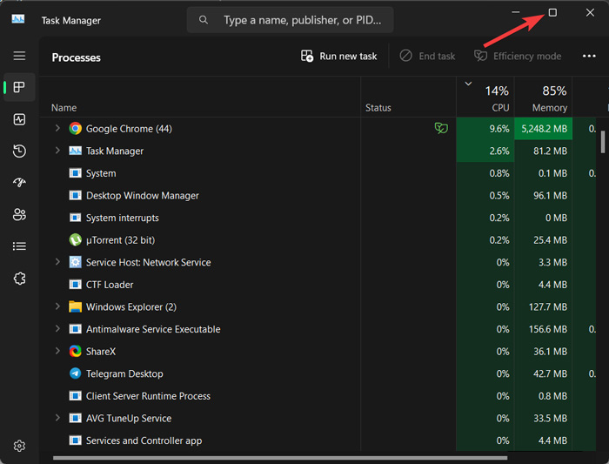Expand the Google Chrome process group
Viewport: 609px width, 464px height.
click(x=57, y=128)
